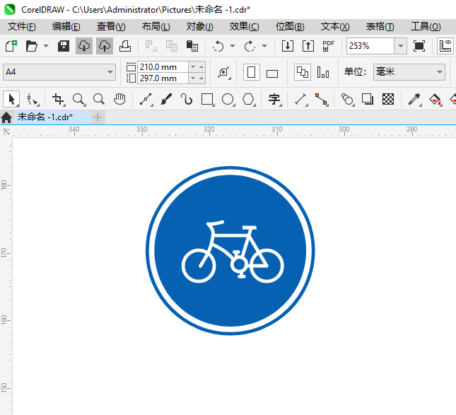Select the Artistic media brush tool

coord(166,100)
